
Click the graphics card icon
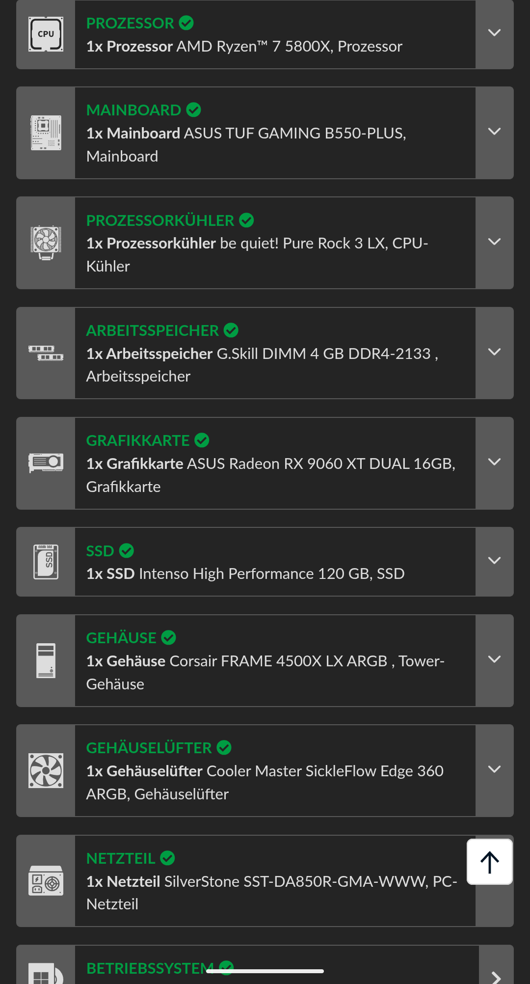(46, 463)
